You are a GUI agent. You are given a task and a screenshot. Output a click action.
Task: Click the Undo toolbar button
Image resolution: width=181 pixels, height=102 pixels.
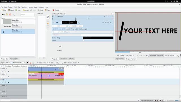tap(26, 10)
